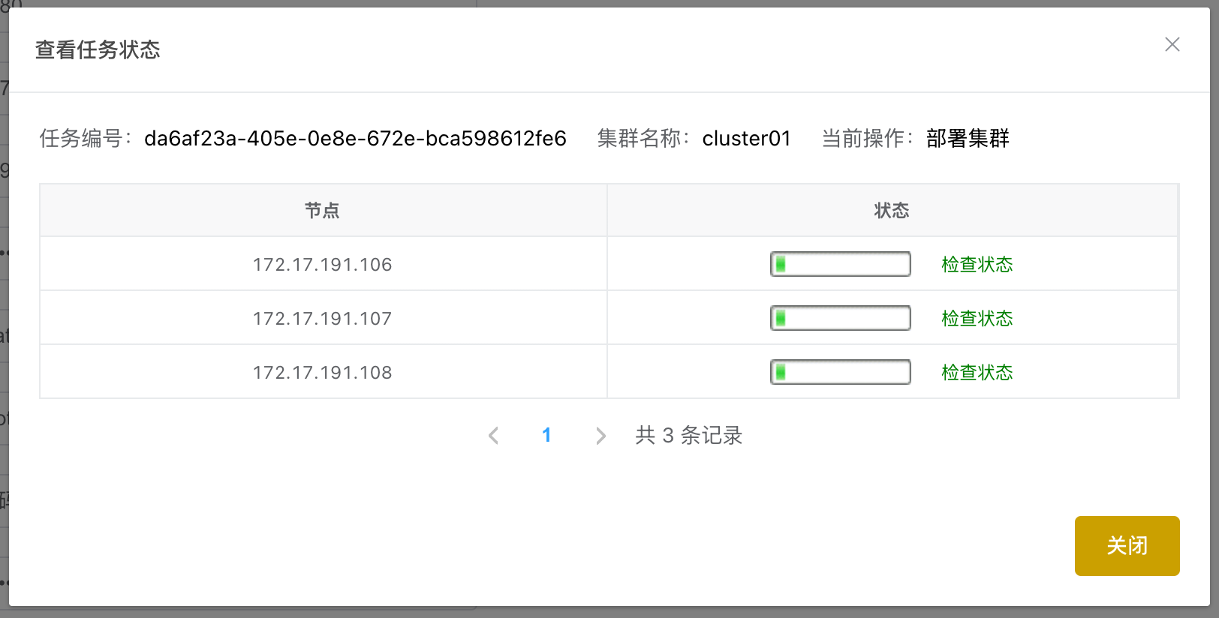The height and width of the screenshot is (618, 1219).
Task: Click the 共 3 条记录 total text
Action: (688, 436)
